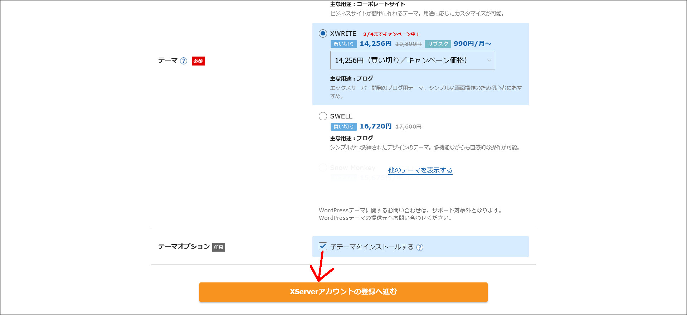Image resolution: width=687 pixels, height=315 pixels.
Task: Click help icon beside 子テーマをインストールする
Action: (x=420, y=247)
